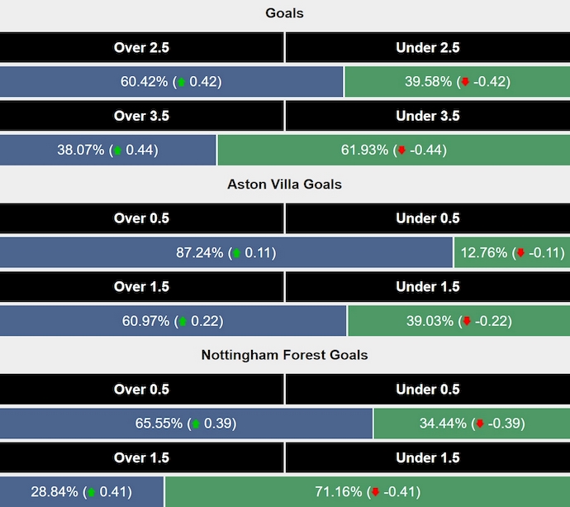Click the green up arrow beside 38.07%
This screenshot has width=570, height=507.
(117, 151)
